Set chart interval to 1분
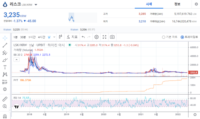Screen dimensions: 200x119 pos(15,37)
